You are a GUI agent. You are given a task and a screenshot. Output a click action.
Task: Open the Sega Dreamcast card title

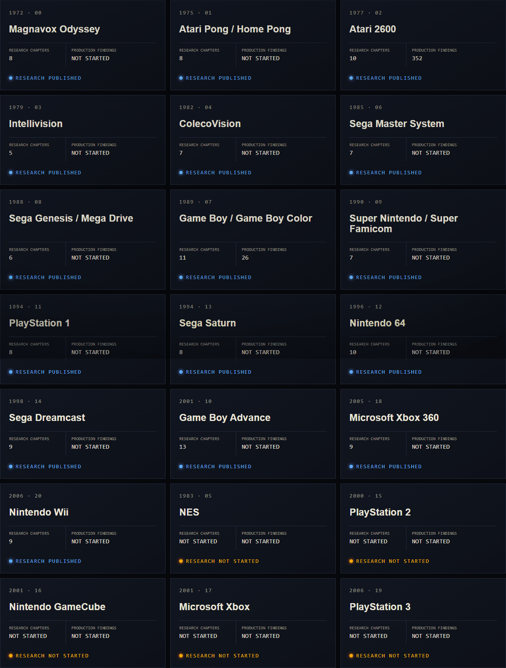pos(47,418)
